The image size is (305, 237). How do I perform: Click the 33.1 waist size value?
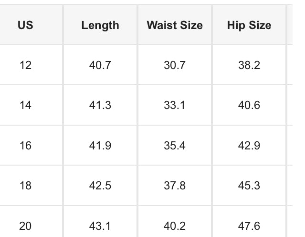pyautogui.click(x=175, y=105)
